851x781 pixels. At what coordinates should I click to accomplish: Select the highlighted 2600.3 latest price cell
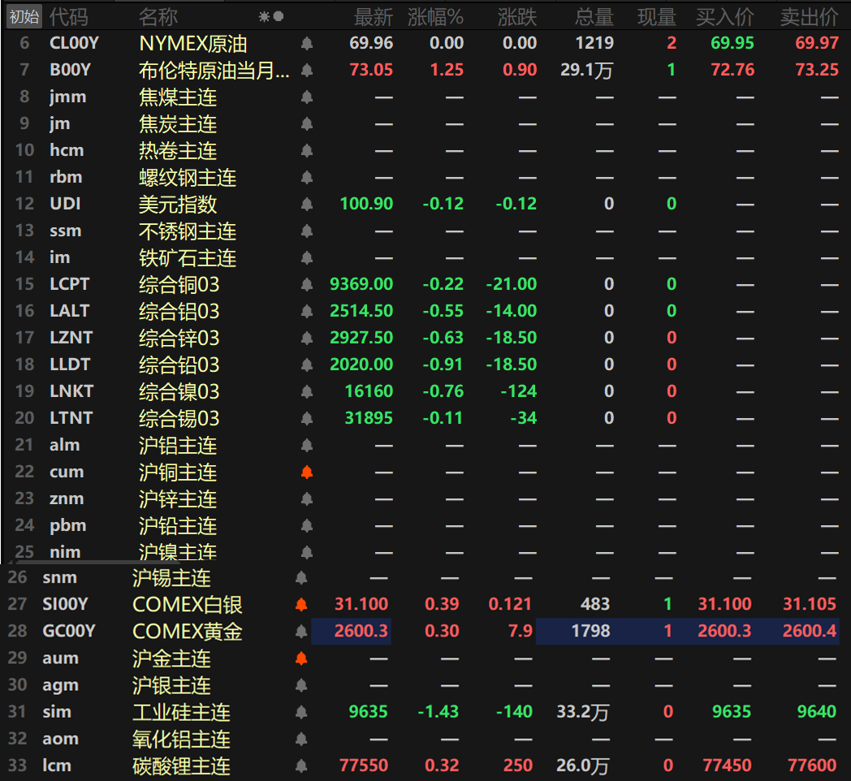352,632
